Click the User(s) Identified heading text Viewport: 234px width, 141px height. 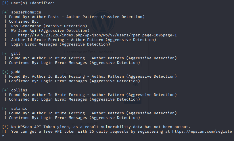tap(32, 3)
